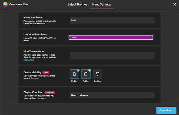
Task: Focus the Name Your Menu text field
Action: click(x=112, y=20)
